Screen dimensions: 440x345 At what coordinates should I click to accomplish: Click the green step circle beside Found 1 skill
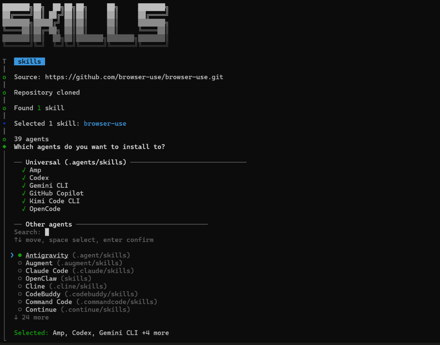click(x=4, y=108)
